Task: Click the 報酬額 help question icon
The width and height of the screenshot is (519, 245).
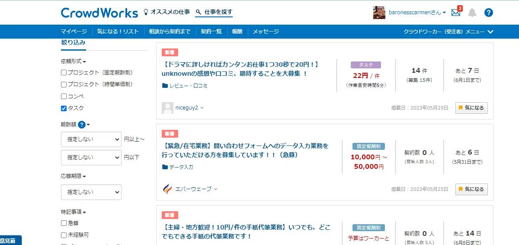Action: click(81, 124)
